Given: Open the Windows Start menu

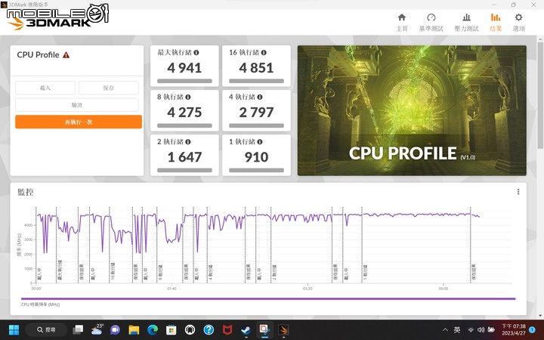Looking at the screenshot, I should click(14, 329).
